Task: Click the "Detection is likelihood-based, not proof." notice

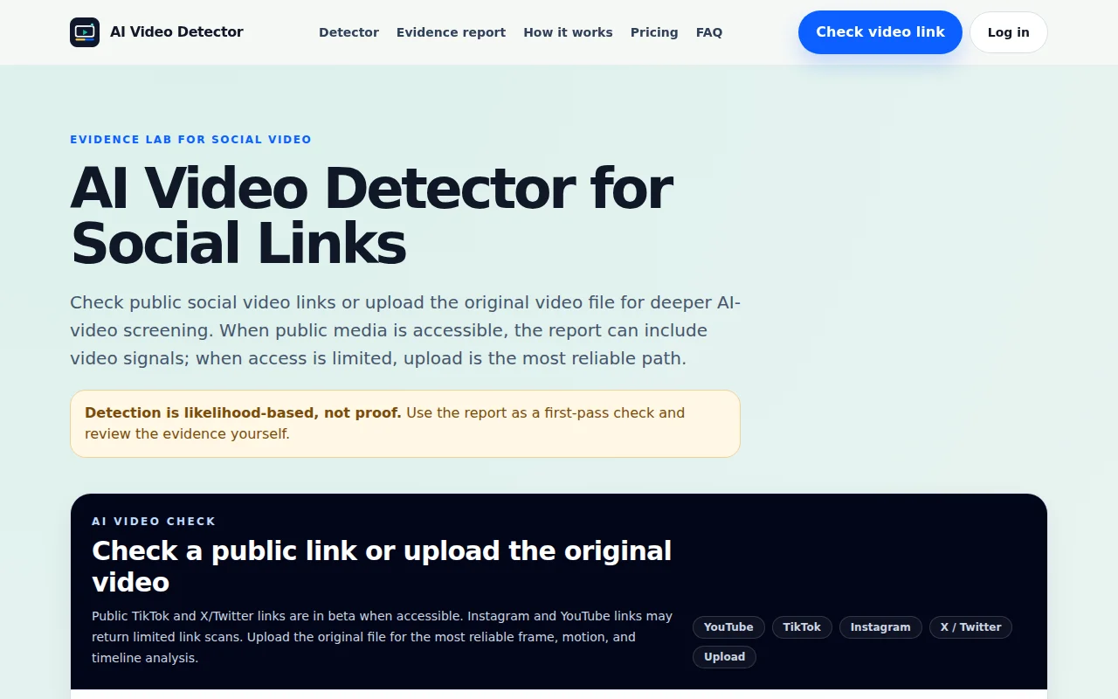Action: tap(405, 424)
